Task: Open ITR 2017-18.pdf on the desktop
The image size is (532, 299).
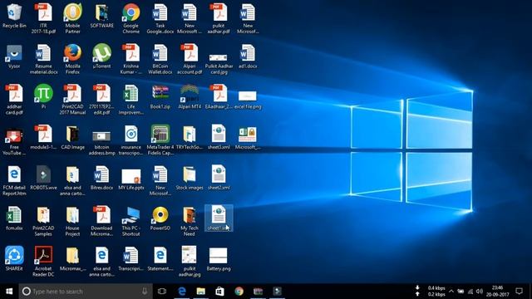Action: point(43,18)
